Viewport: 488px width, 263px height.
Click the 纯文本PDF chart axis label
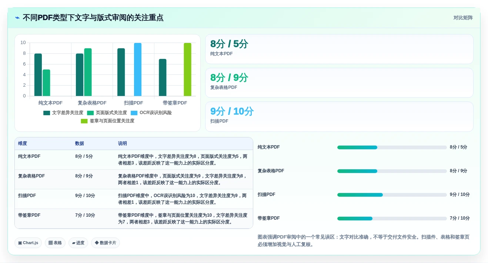(50, 103)
